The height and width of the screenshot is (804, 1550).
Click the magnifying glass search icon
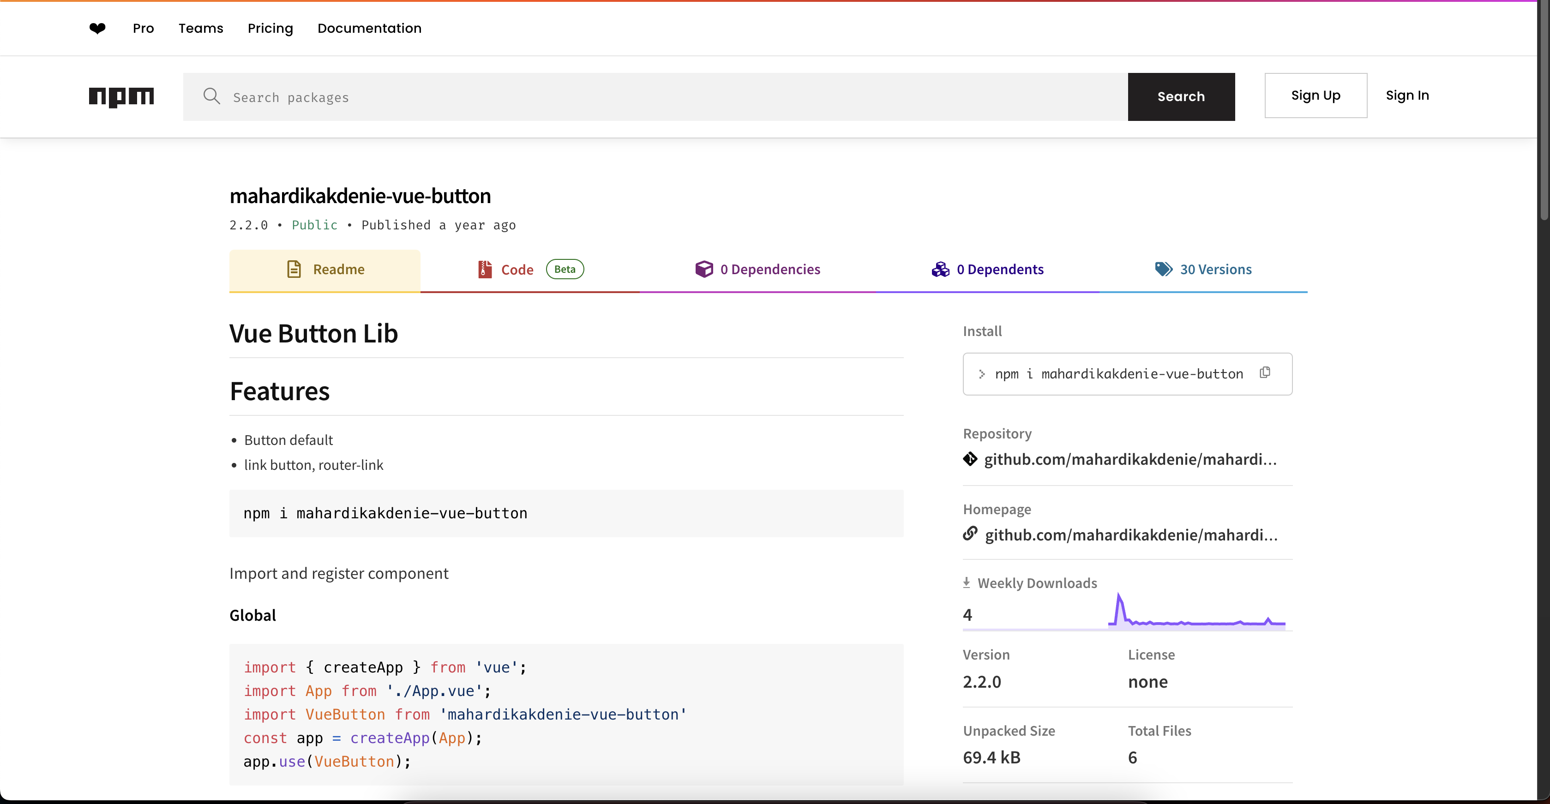[x=211, y=96]
